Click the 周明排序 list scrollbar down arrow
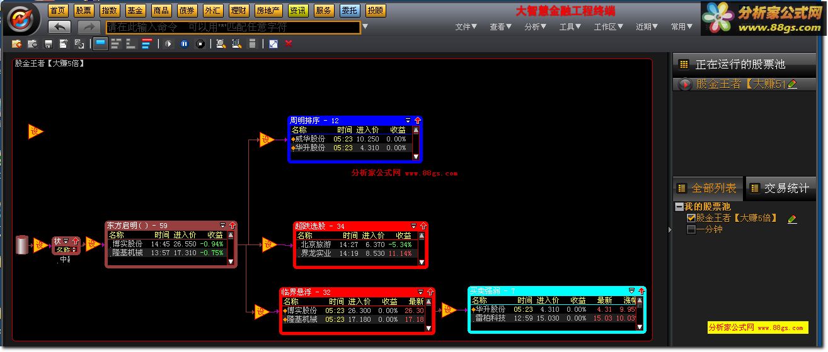Viewport: 828px width, 352px height. tap(416, 156)
